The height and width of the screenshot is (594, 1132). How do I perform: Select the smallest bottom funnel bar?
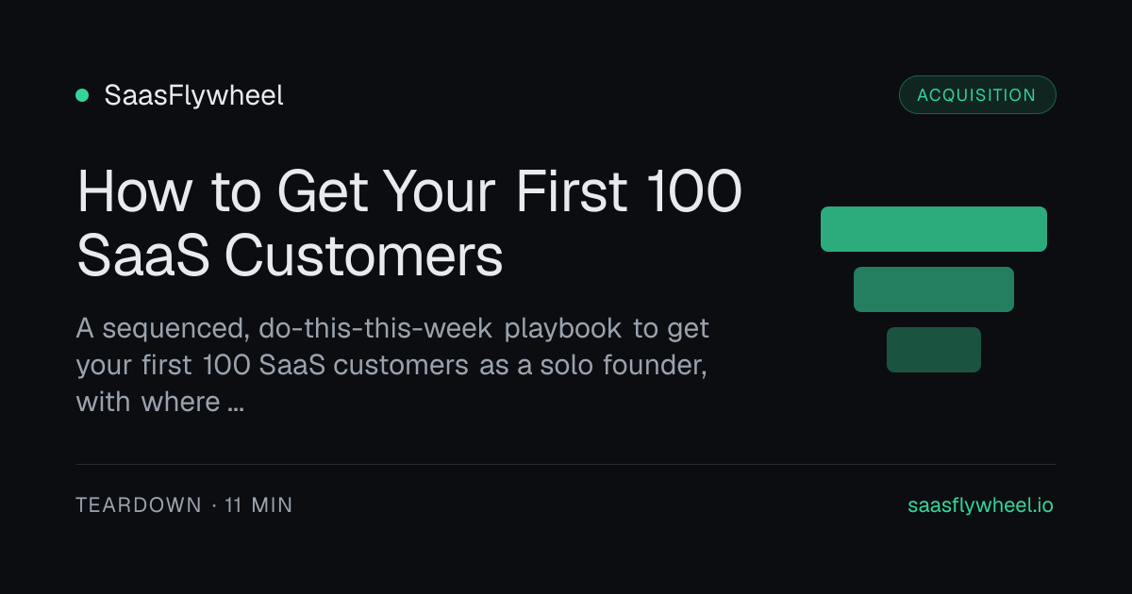[934, 350]
